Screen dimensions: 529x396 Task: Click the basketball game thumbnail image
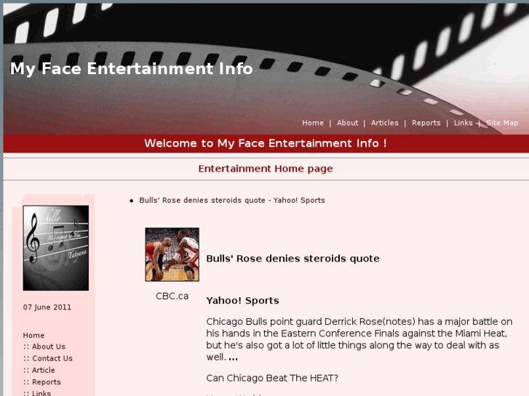point(172,254)
